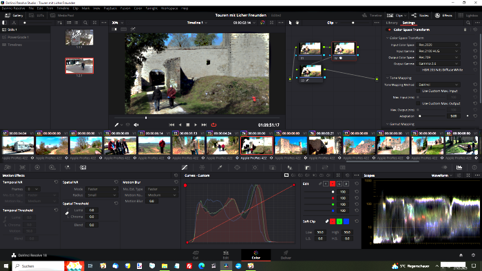Reset the Motion Blur settings
482x271 pixels.
point(176,182)
